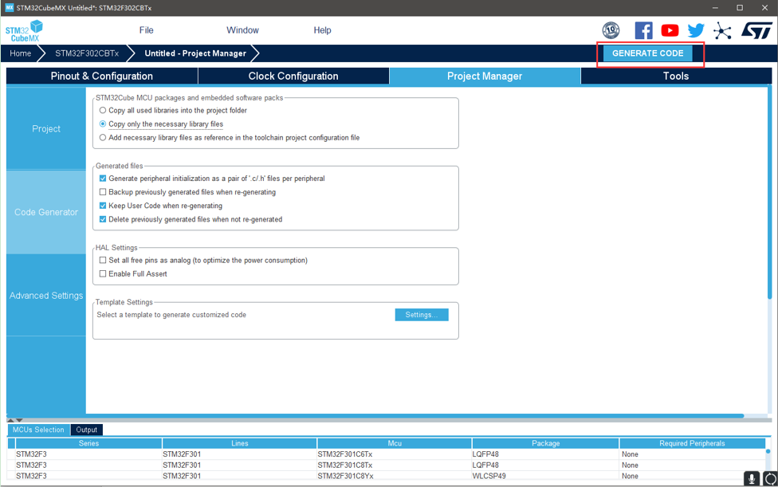Open the 10th anniversary badge icon
778x487 pixels.
tap(611, 30)
